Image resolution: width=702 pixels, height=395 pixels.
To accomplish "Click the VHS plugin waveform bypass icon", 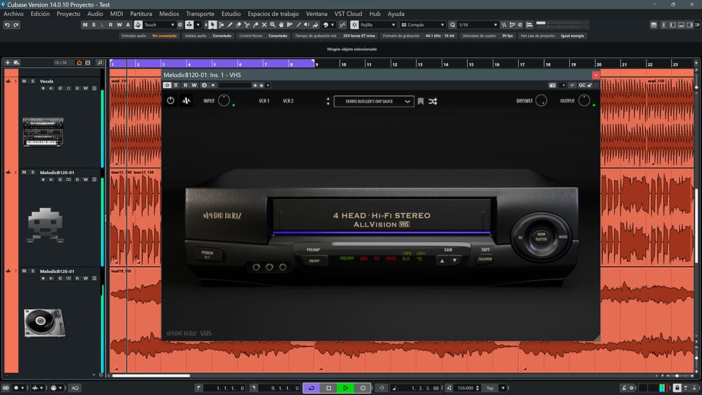I will click(x=186, y=101).
